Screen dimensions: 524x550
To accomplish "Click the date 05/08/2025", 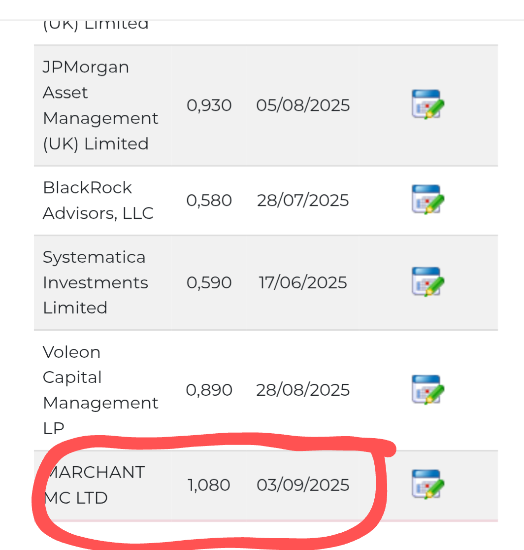I will [x=303, y=105].
